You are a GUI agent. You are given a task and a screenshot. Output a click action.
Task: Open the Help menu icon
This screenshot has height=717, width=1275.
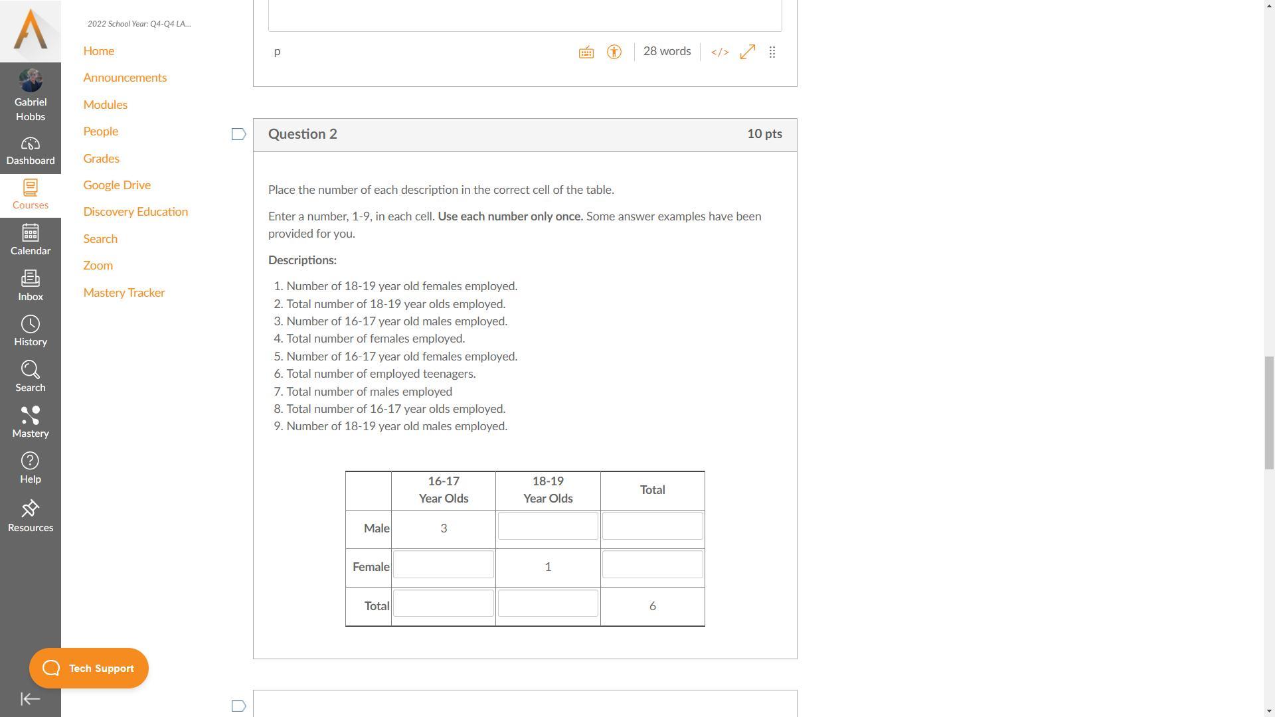click(31, 468)
